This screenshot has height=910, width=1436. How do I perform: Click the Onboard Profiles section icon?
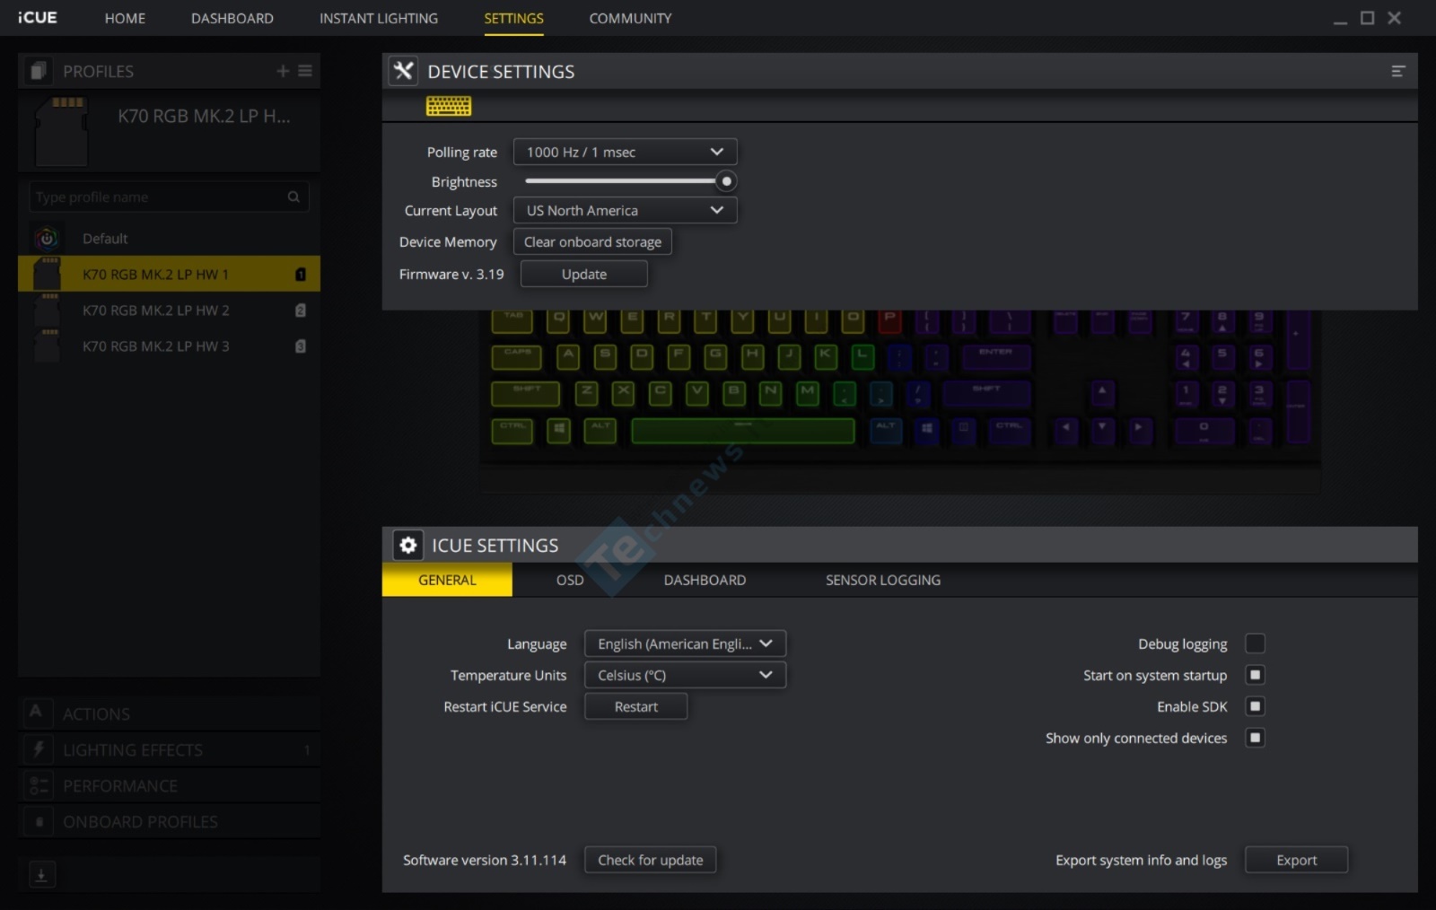coord(39,822)
